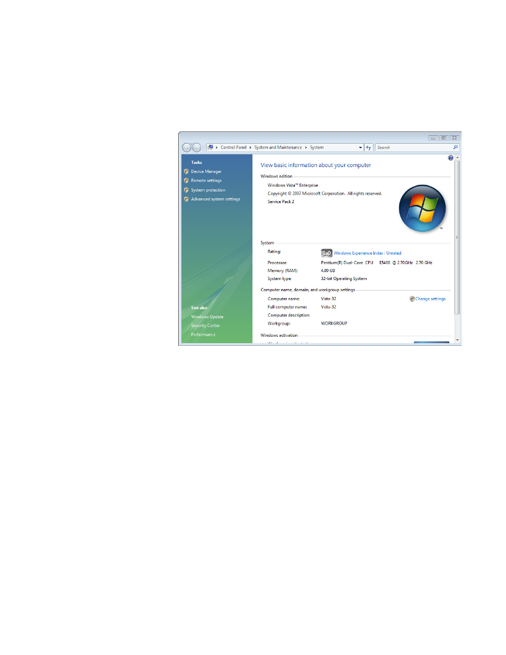Open Security Center under See also
This screenshot has width=506, height=655.
point(205,326)
